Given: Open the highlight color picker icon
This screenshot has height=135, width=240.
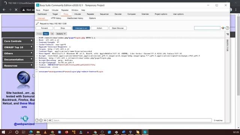Looking at the screenshot, I should click(x=223, y=28).
